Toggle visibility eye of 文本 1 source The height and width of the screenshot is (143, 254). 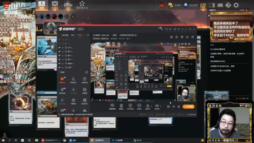click(x=59, y=47)
